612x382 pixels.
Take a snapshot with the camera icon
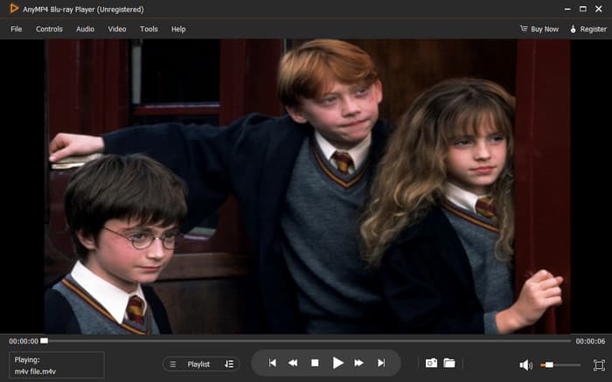(x=431, y=363)
